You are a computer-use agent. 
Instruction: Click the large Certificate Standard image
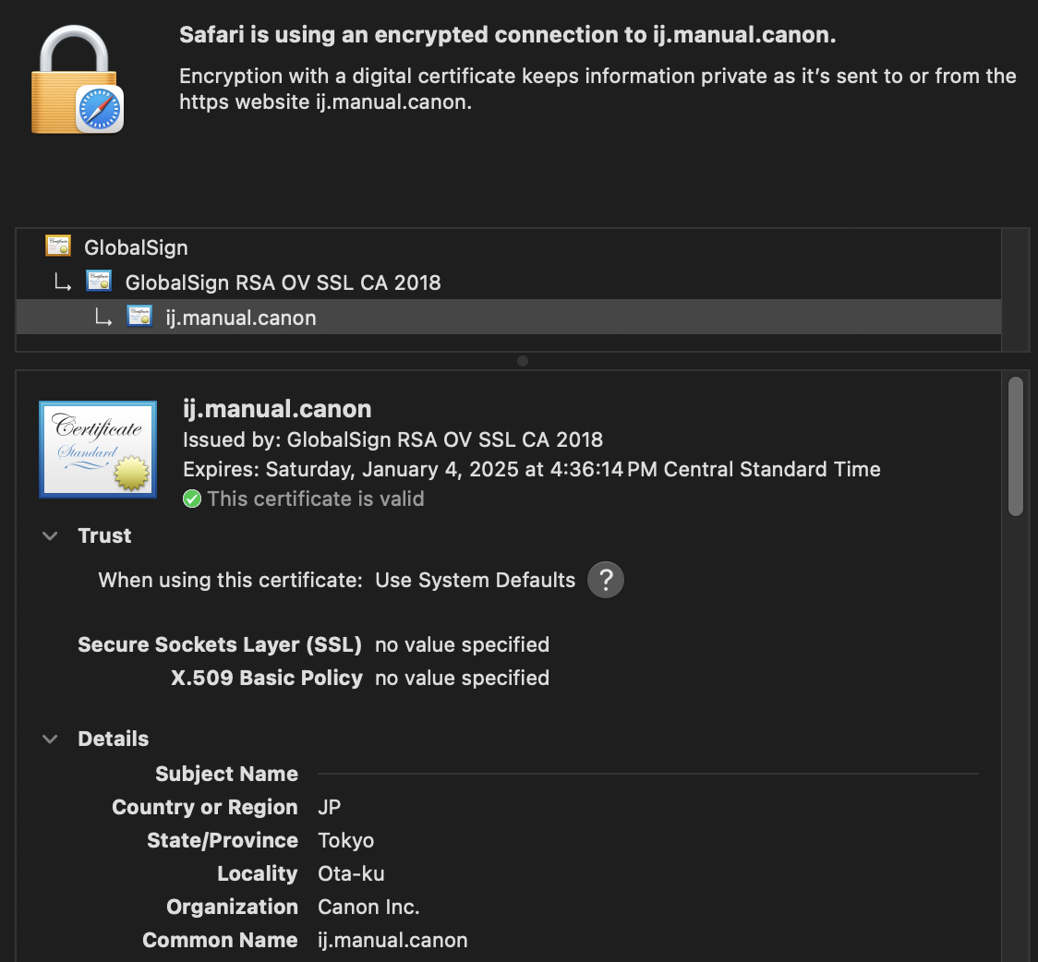tap(97, 449)
